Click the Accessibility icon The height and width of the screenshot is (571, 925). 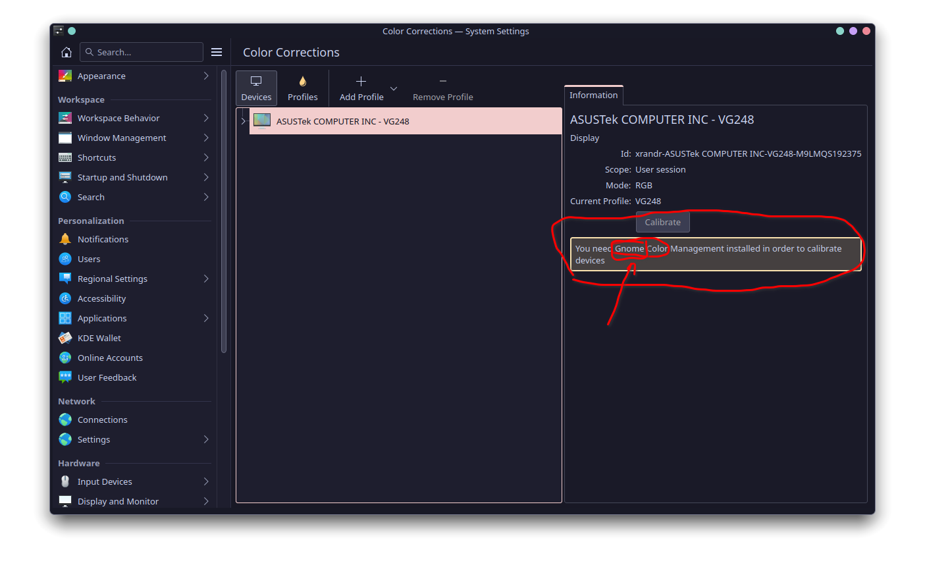pyautogui.click(x=65, y=298)
